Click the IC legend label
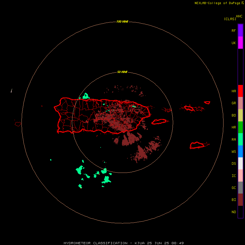This screenshot has height=245, width=245. point(234,176)
